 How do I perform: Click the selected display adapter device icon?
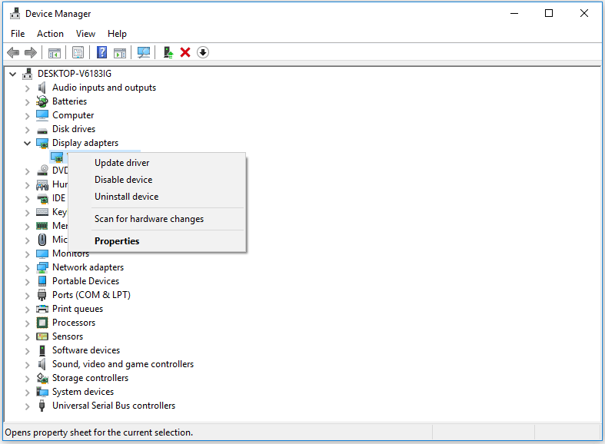pyautogui.click(x=57, y=157)
